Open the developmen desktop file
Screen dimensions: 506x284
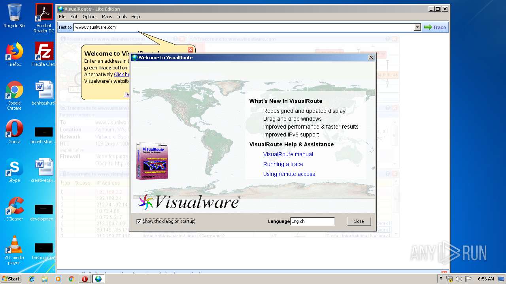pyautogui.click(x=43, y=212)
